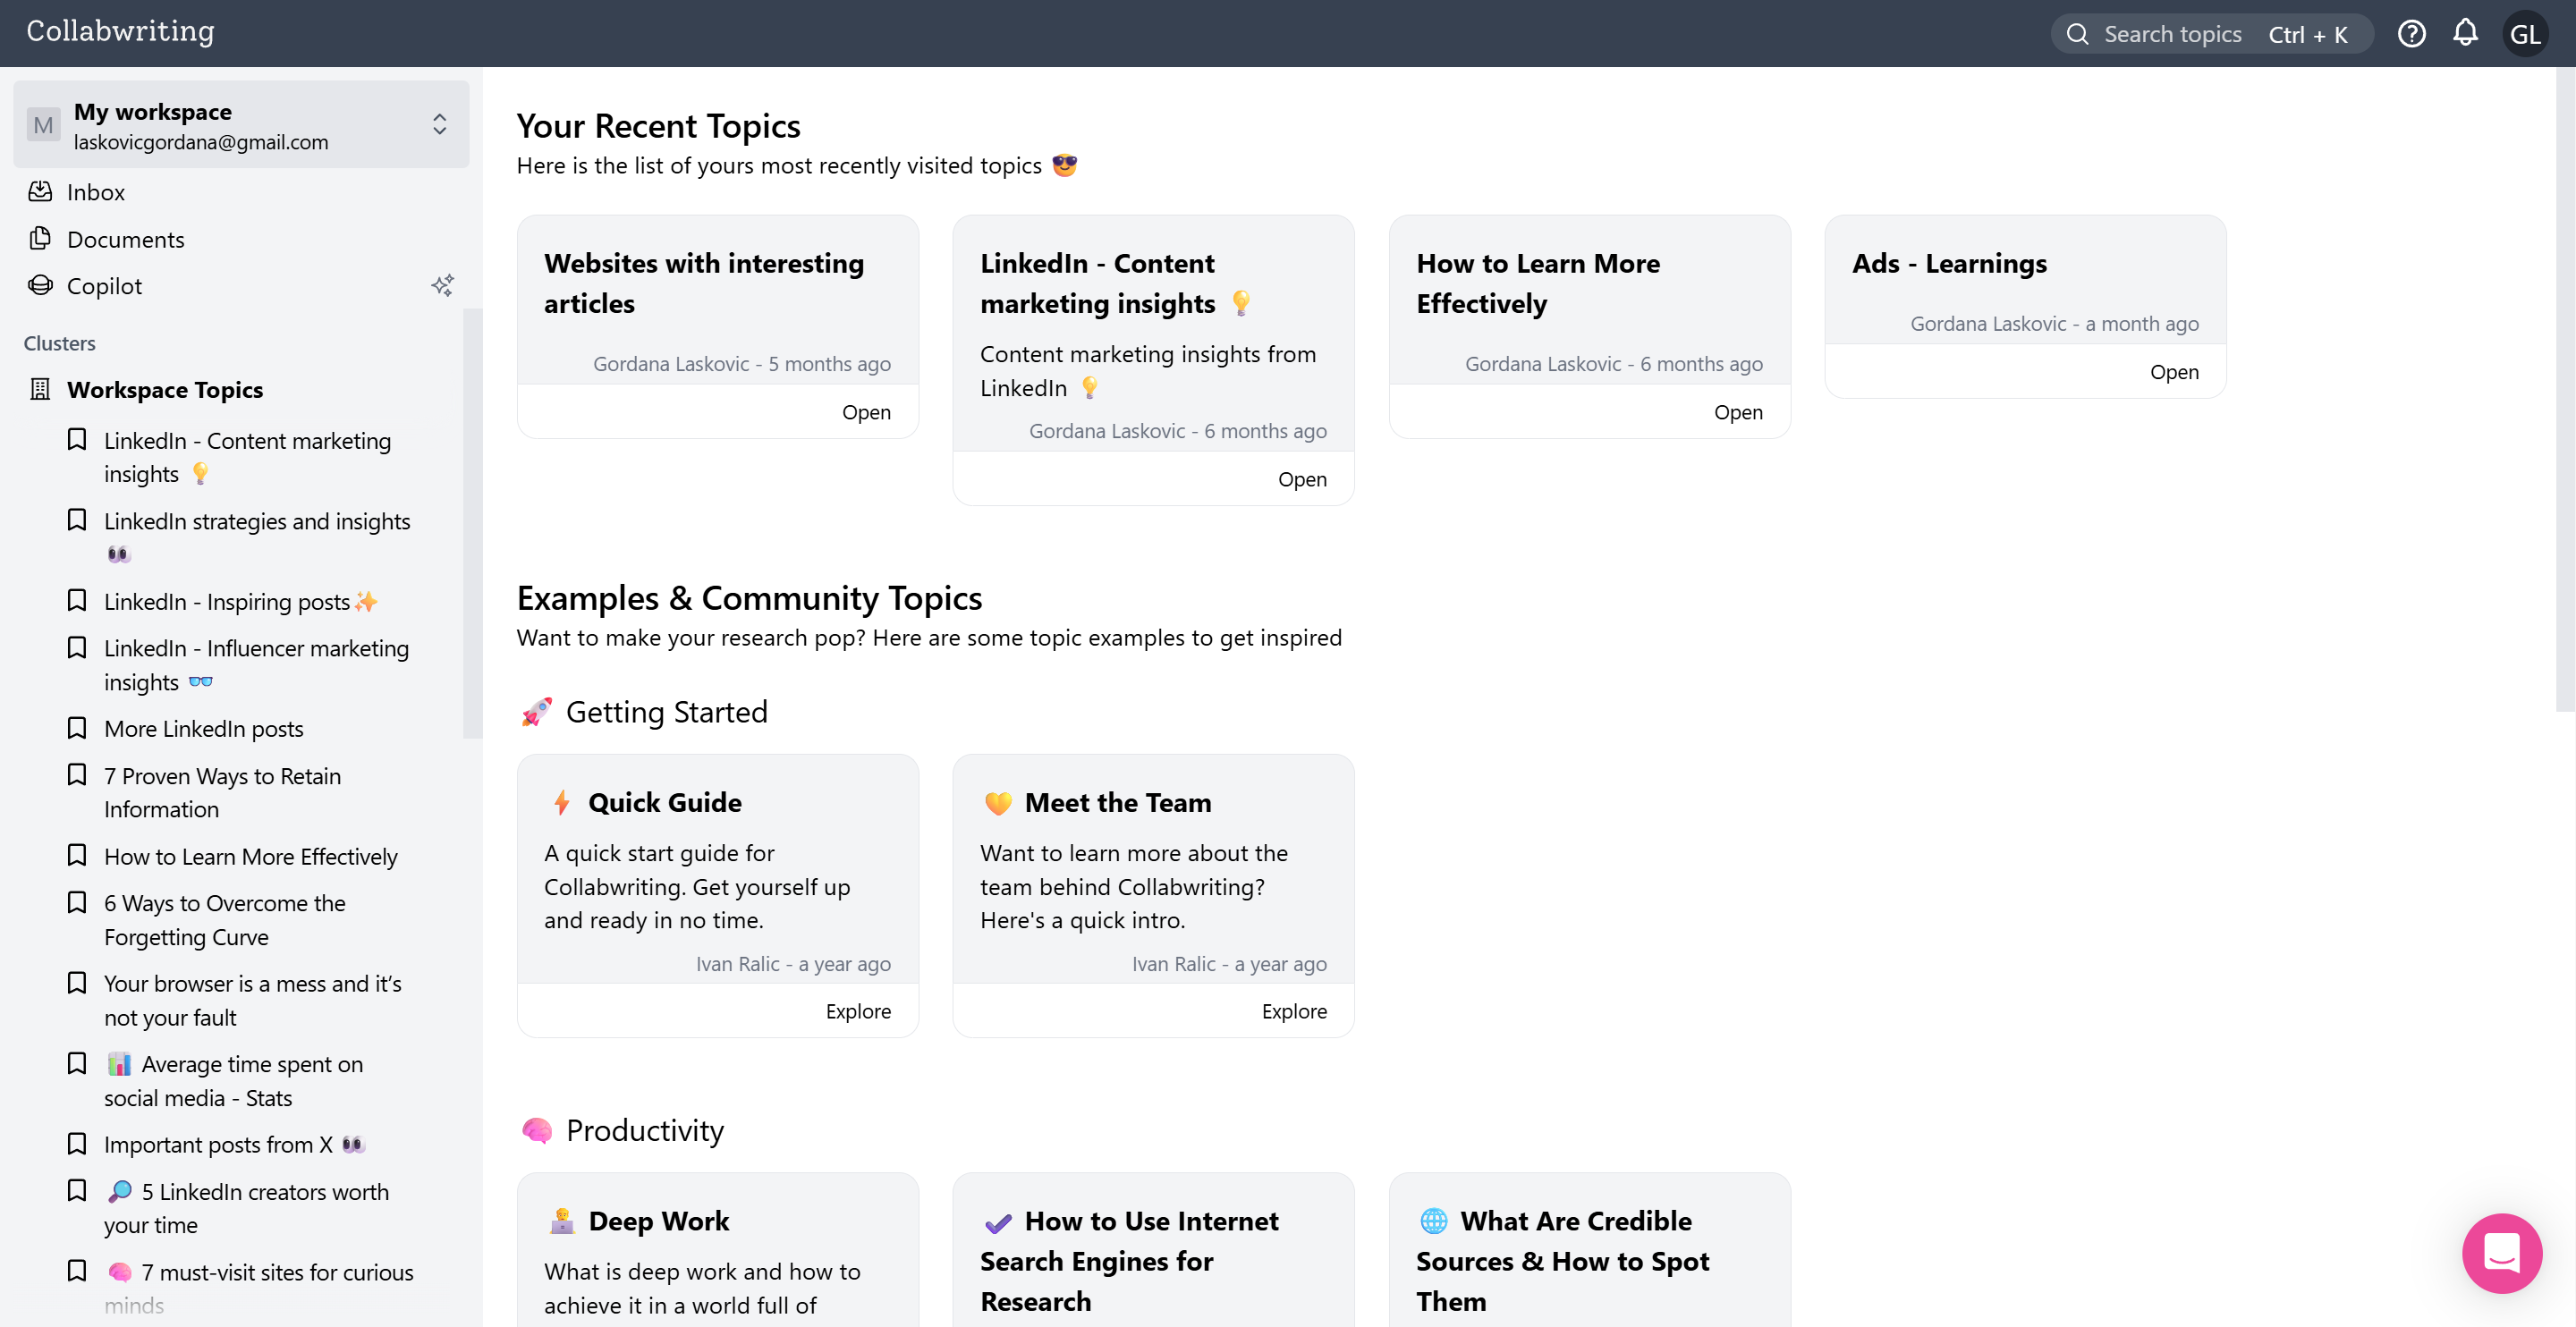The image size is (2576, 1327).
Task: Expand the My workspace switcher chevrons
Action: [439, 124]
